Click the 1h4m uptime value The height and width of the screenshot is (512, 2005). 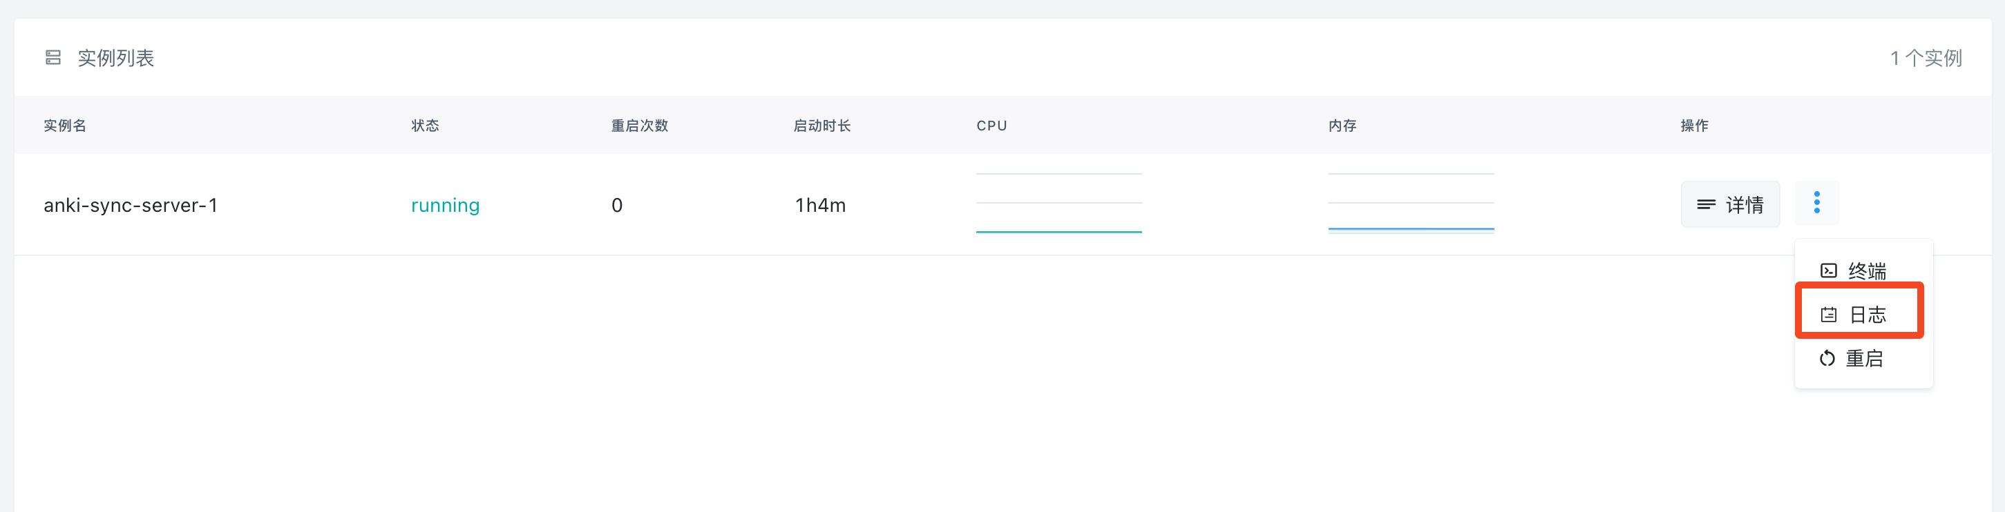pos(819,205)
